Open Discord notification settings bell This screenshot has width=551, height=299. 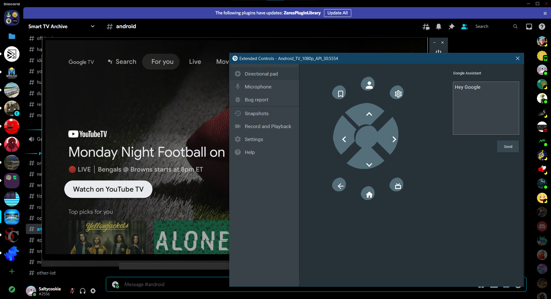point(439,26)
